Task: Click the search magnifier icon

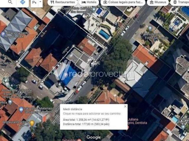Action: [x=10, y=2]
